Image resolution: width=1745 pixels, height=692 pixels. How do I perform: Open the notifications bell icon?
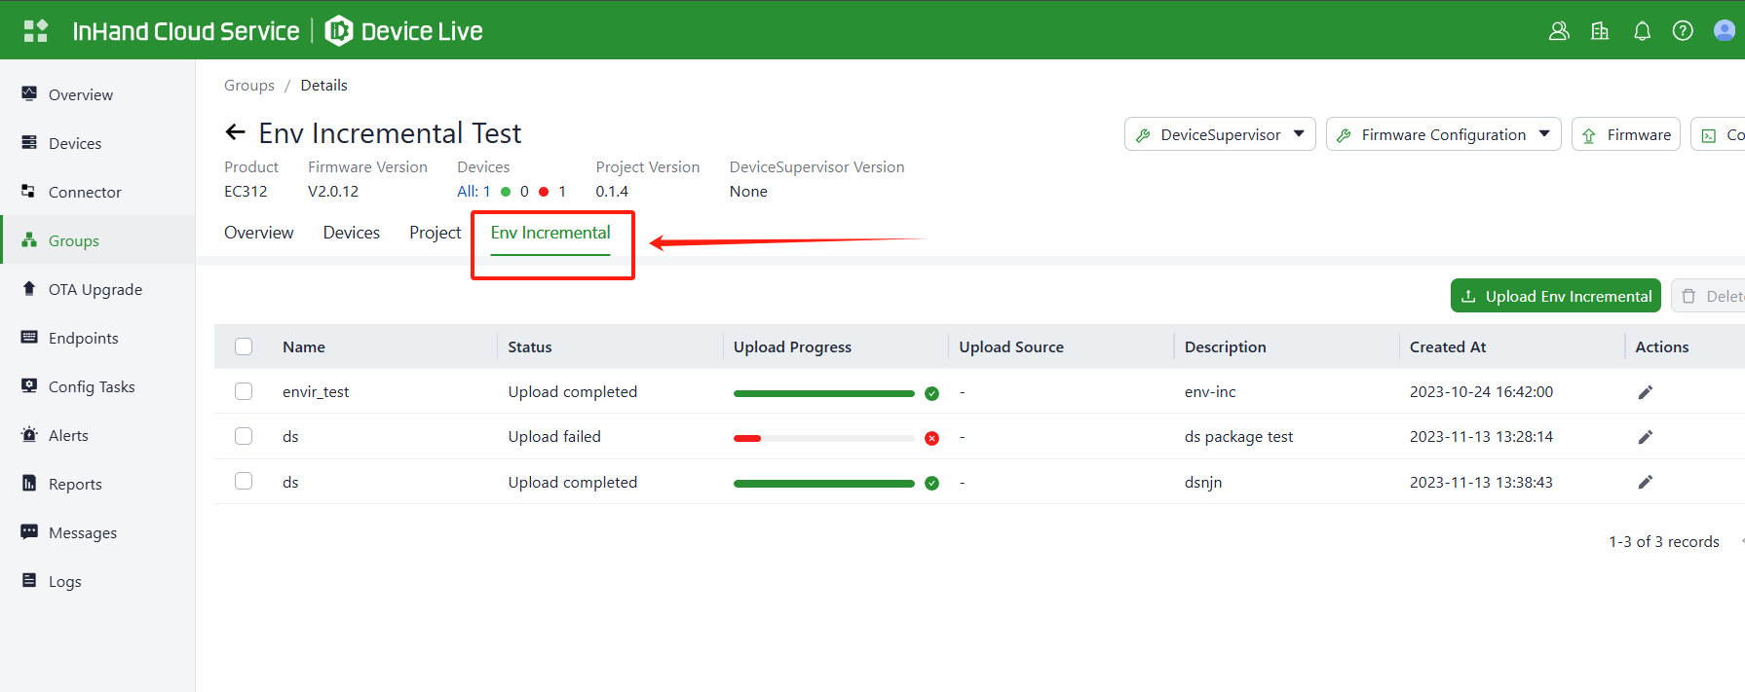pos(1642,31)
